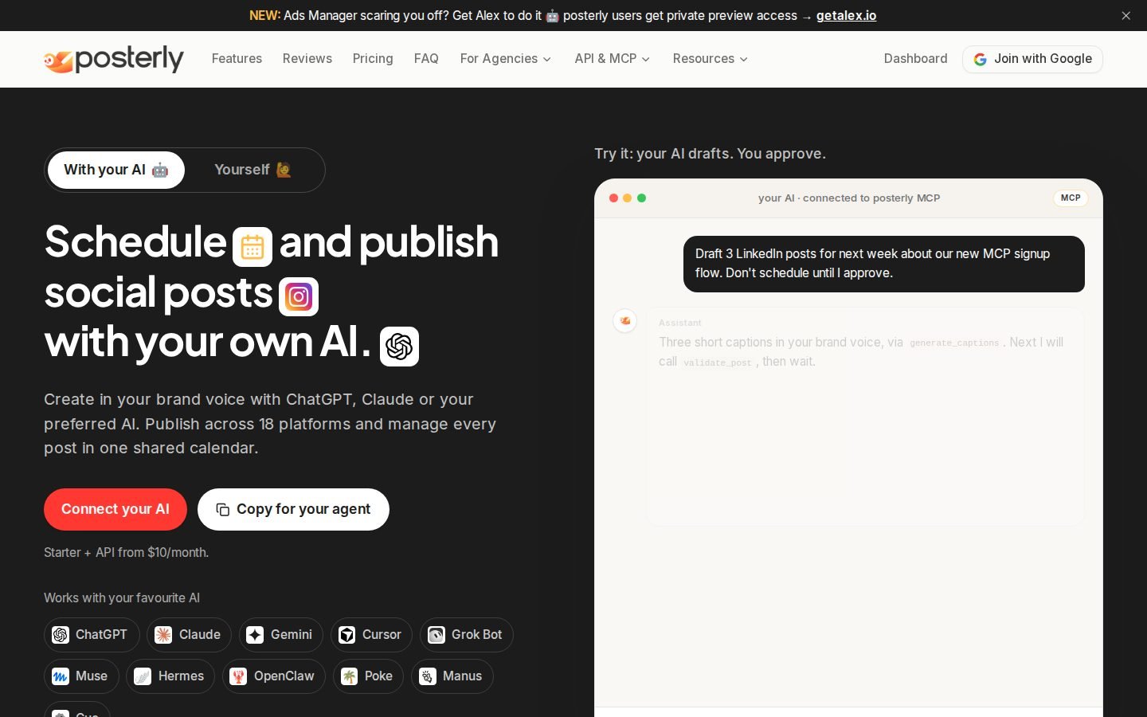Click Join with Google button
The width and height of the screenshot is (1147, 717).
click(1032, 59)
